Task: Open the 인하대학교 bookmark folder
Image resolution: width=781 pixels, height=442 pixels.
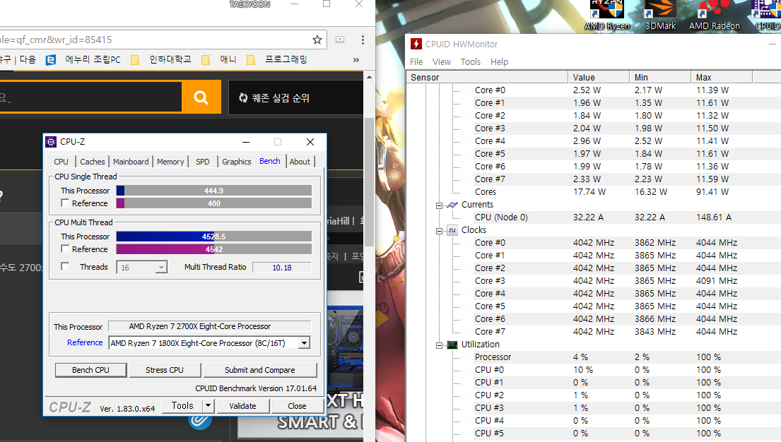Action: coord(161,60)
